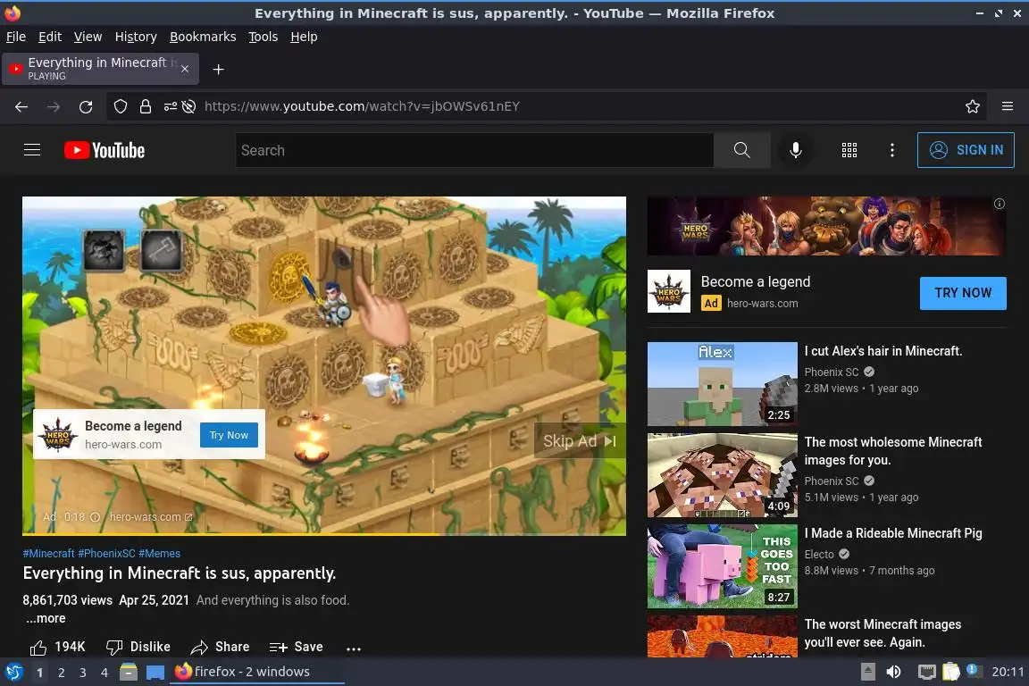Skip the ad in the player
Image resolution: width=1029 pixels, height=686 pixels.
580,441
